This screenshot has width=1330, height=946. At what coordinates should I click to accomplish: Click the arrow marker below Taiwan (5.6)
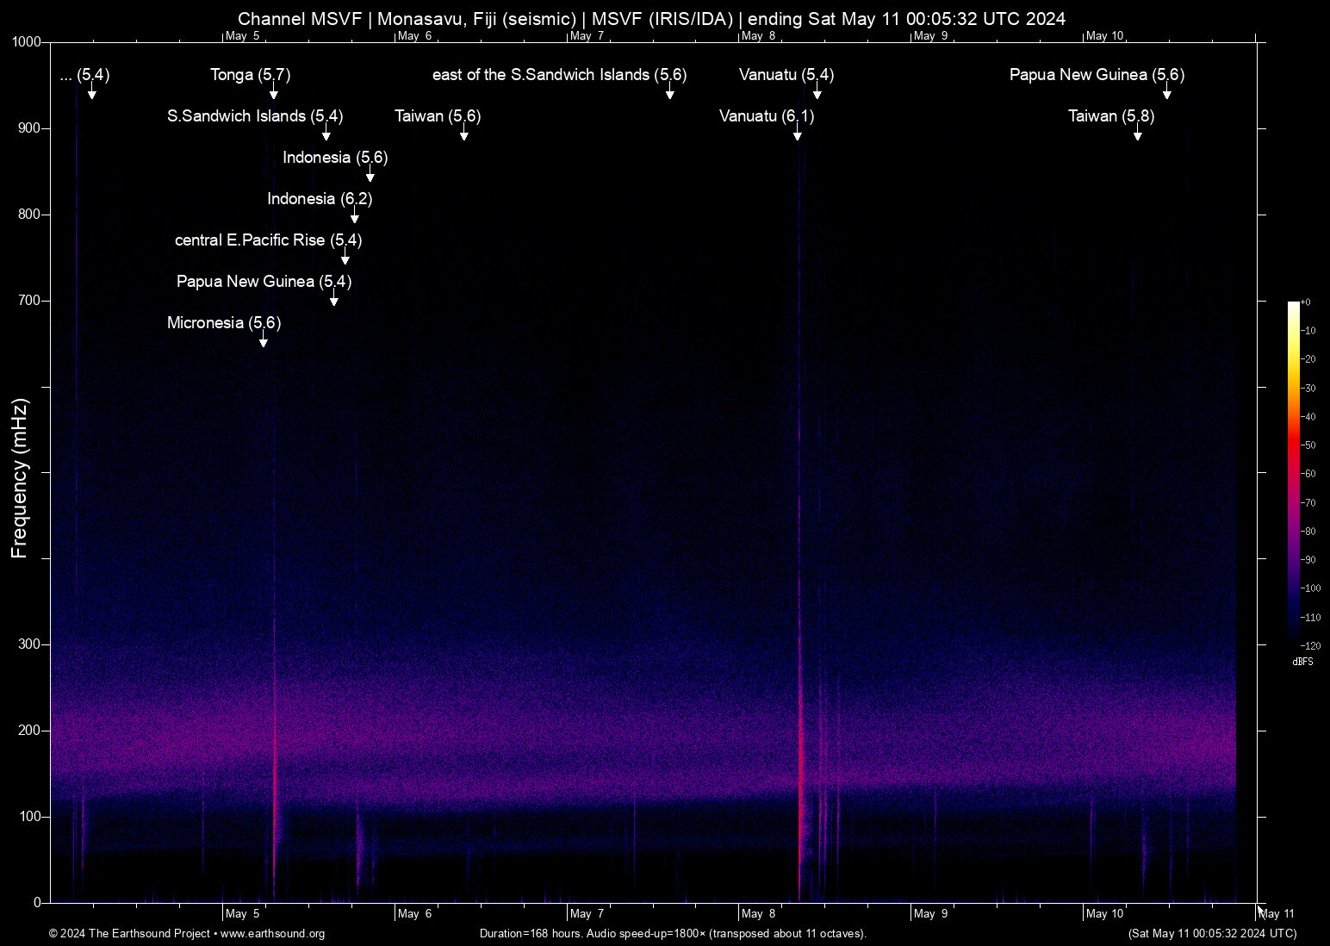click(x=463, y=133)
